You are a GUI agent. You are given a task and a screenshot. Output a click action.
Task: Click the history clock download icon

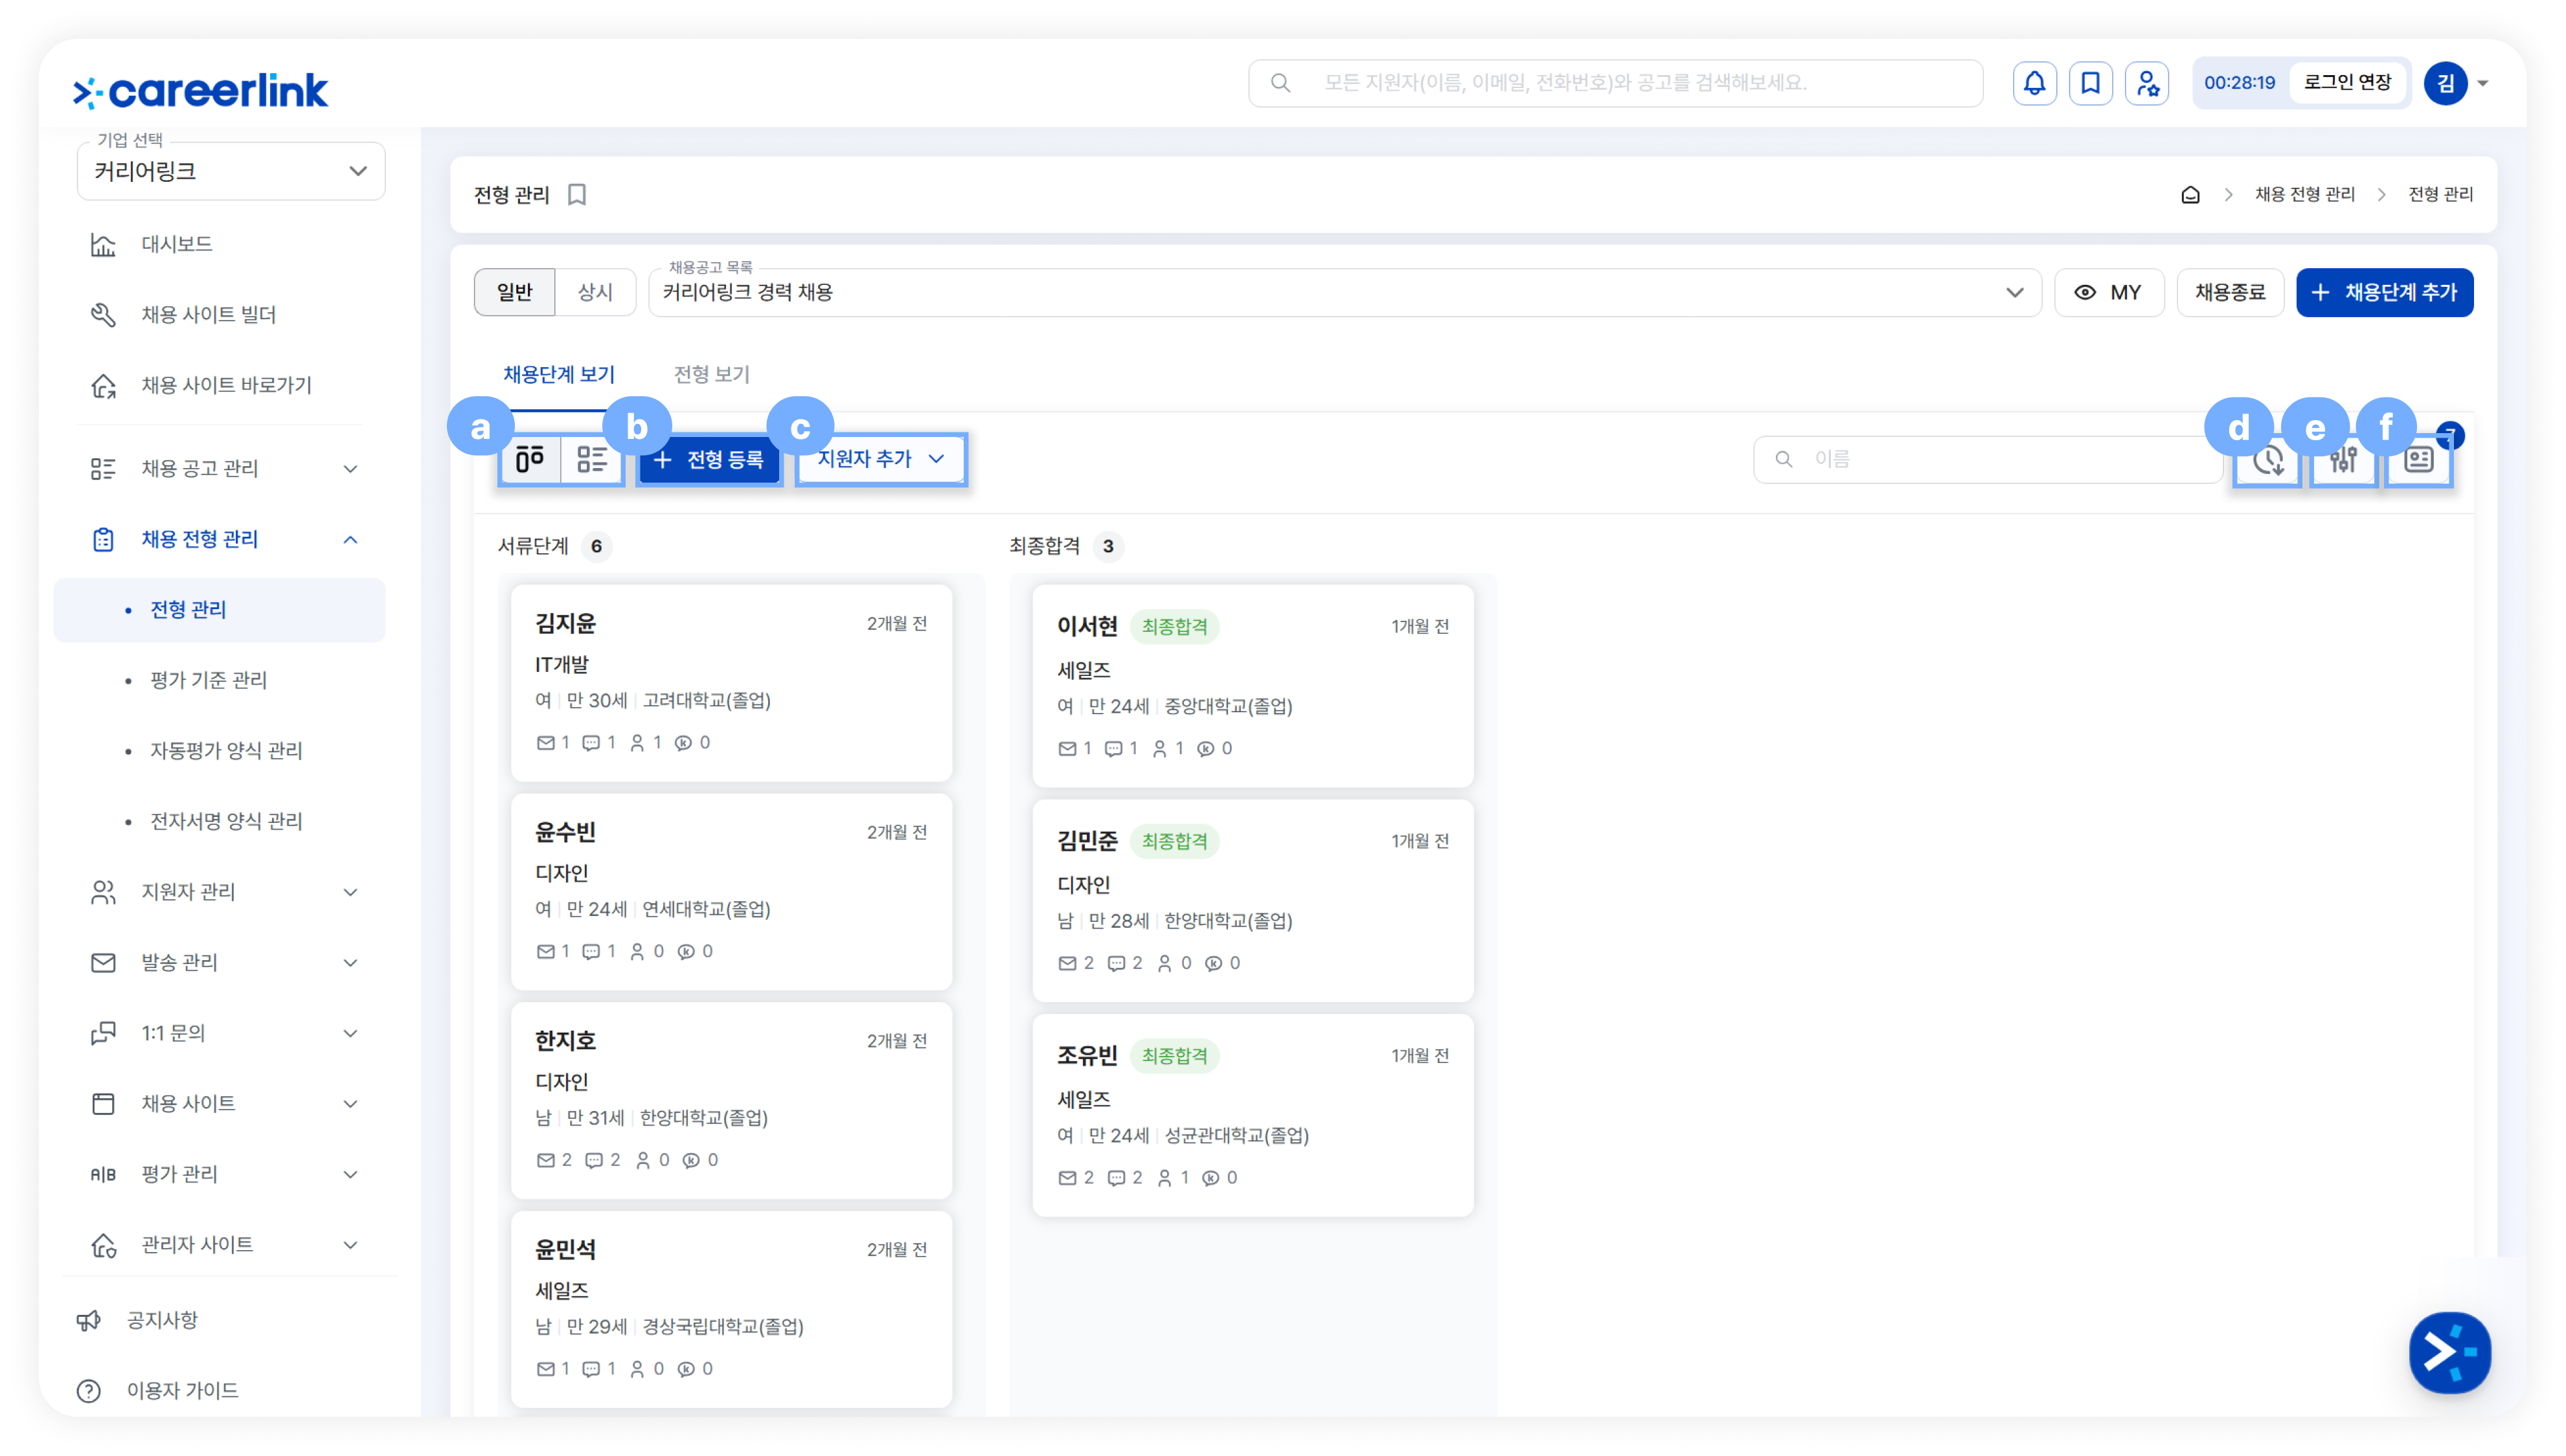(2268, 459)
